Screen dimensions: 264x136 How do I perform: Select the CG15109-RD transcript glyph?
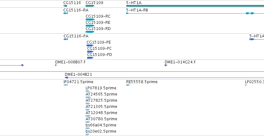point(90,32)
